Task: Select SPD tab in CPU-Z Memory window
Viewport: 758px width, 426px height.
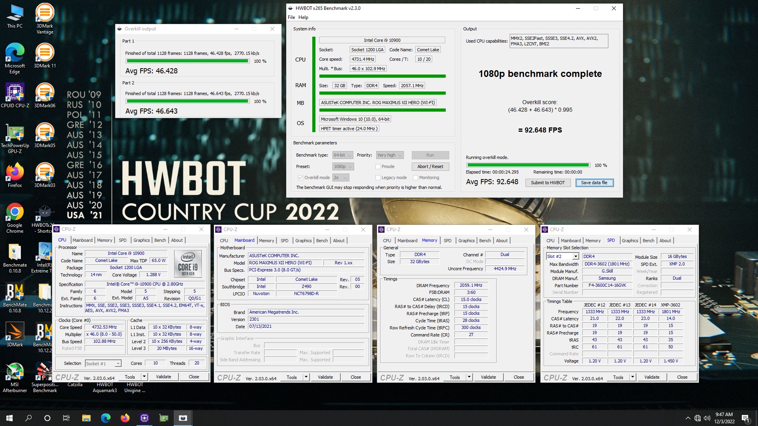Action: (447, 241)
